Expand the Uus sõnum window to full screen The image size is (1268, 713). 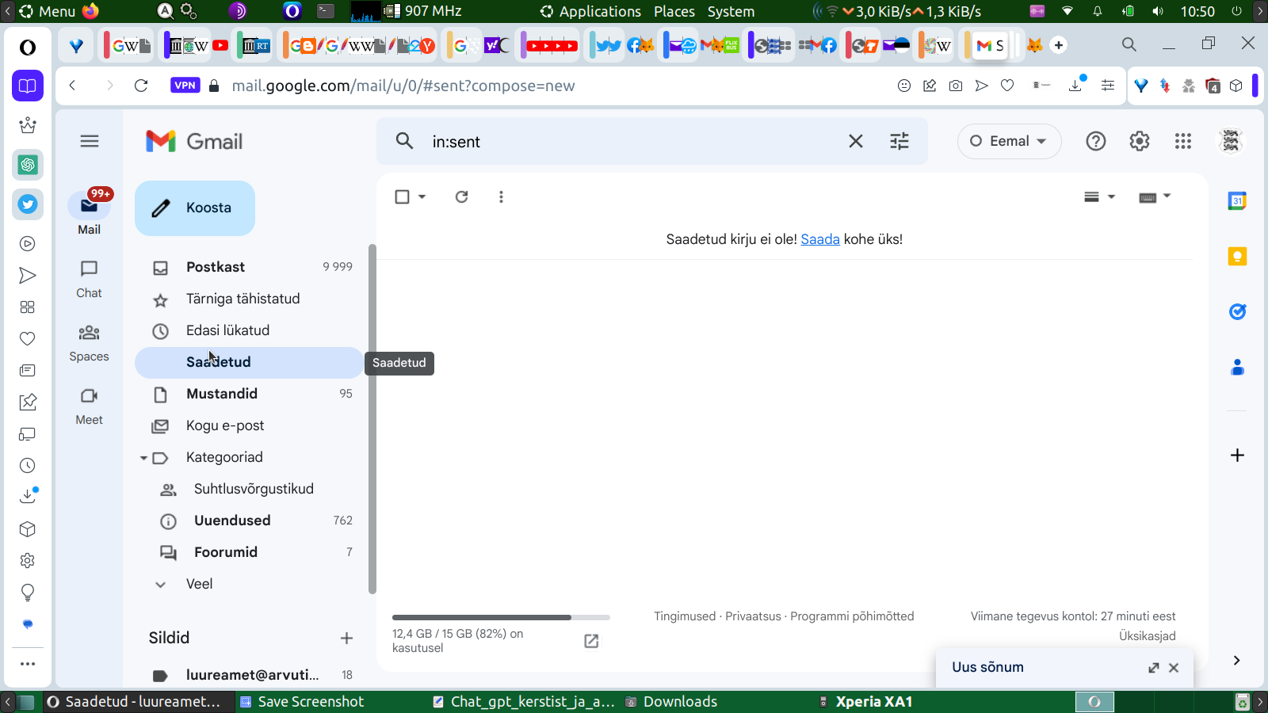1154,668
